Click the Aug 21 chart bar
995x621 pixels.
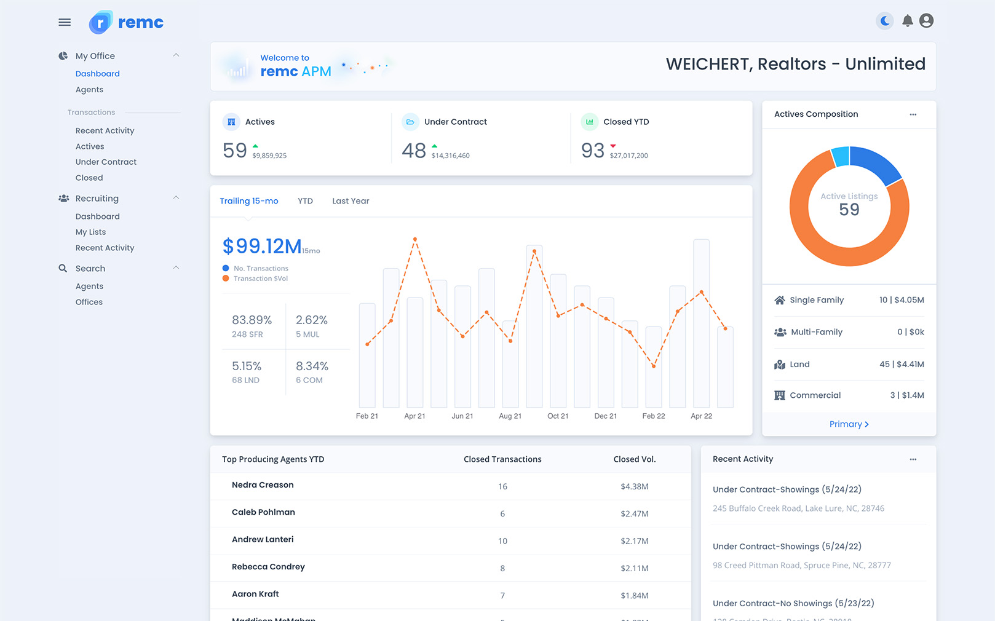click(x=510, y=364)
